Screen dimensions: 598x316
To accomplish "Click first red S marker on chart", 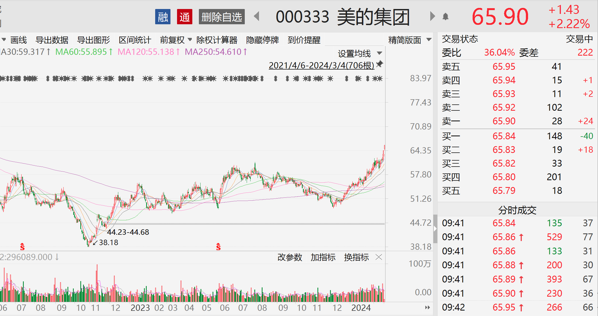I will [x=22, y=247].
